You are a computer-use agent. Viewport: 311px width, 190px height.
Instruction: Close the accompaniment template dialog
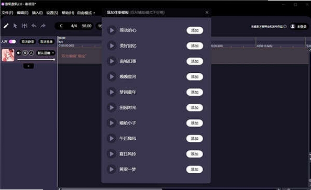click(x=207, y=12)
